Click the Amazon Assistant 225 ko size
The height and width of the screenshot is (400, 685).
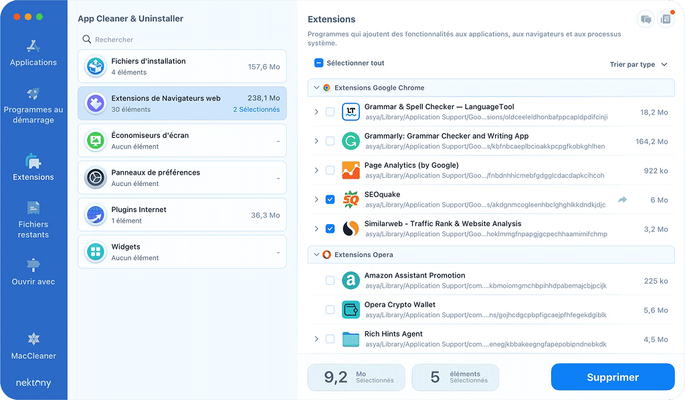pos(656,281)
